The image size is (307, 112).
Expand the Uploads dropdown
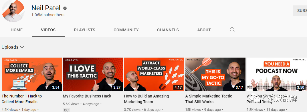coord(13,47)
